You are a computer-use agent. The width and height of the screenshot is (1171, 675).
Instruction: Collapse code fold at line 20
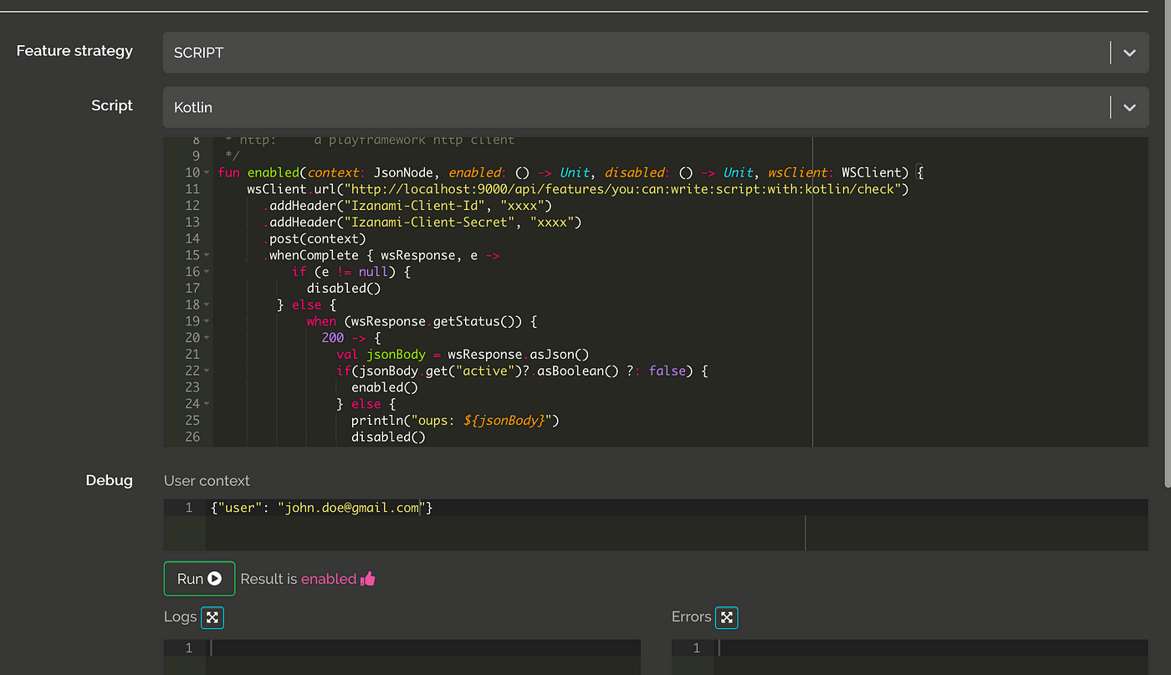[207, 338]
